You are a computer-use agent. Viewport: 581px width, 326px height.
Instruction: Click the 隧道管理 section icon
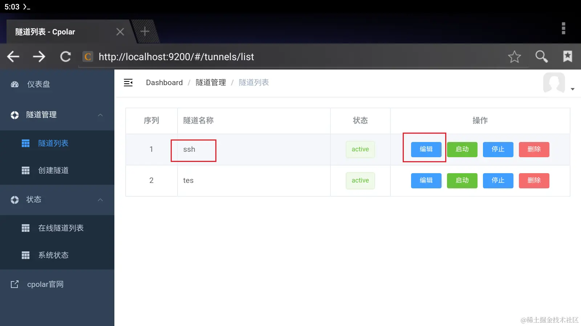tap(15, 115)
